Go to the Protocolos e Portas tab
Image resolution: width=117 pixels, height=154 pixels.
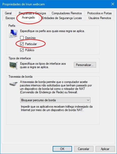pyautogui.click(x=99, y=13)
